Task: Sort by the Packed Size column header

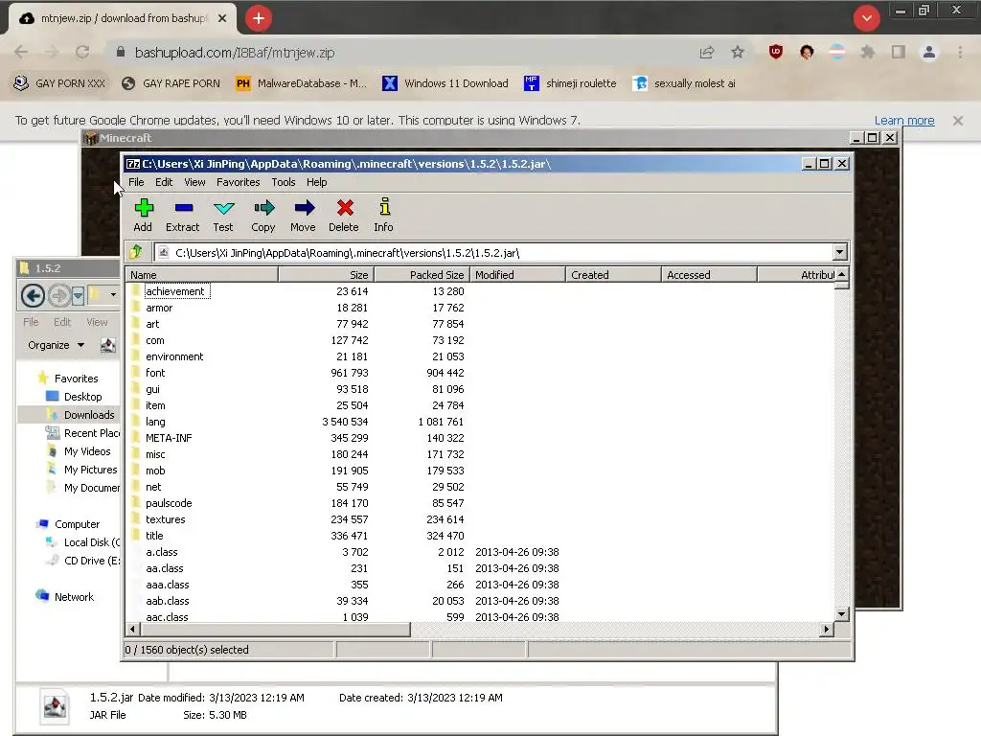Action: (422, 275)
